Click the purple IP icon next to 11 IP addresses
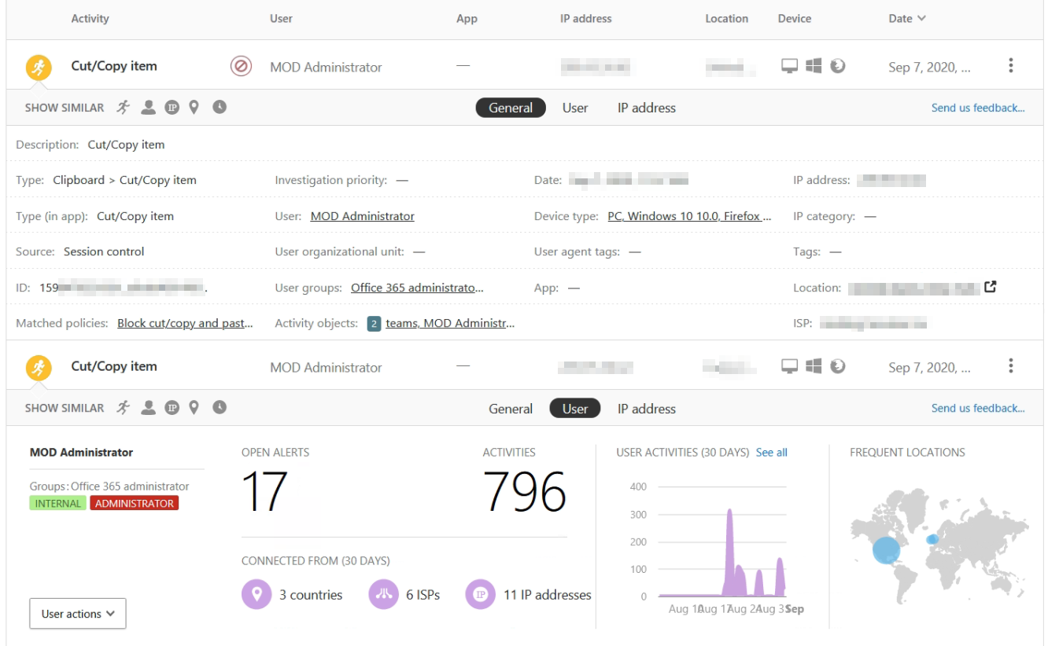 480,595
